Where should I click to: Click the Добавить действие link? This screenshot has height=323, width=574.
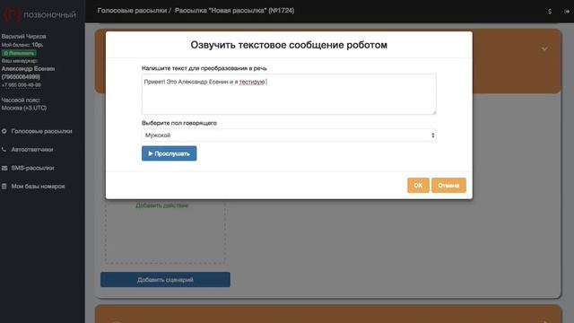[x=161, y=205]
